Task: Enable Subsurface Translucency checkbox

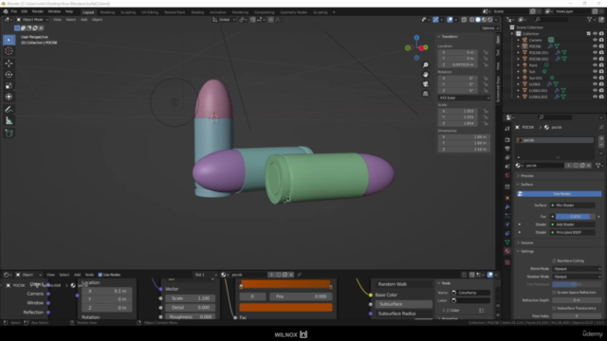Action: tap(554, 308)
